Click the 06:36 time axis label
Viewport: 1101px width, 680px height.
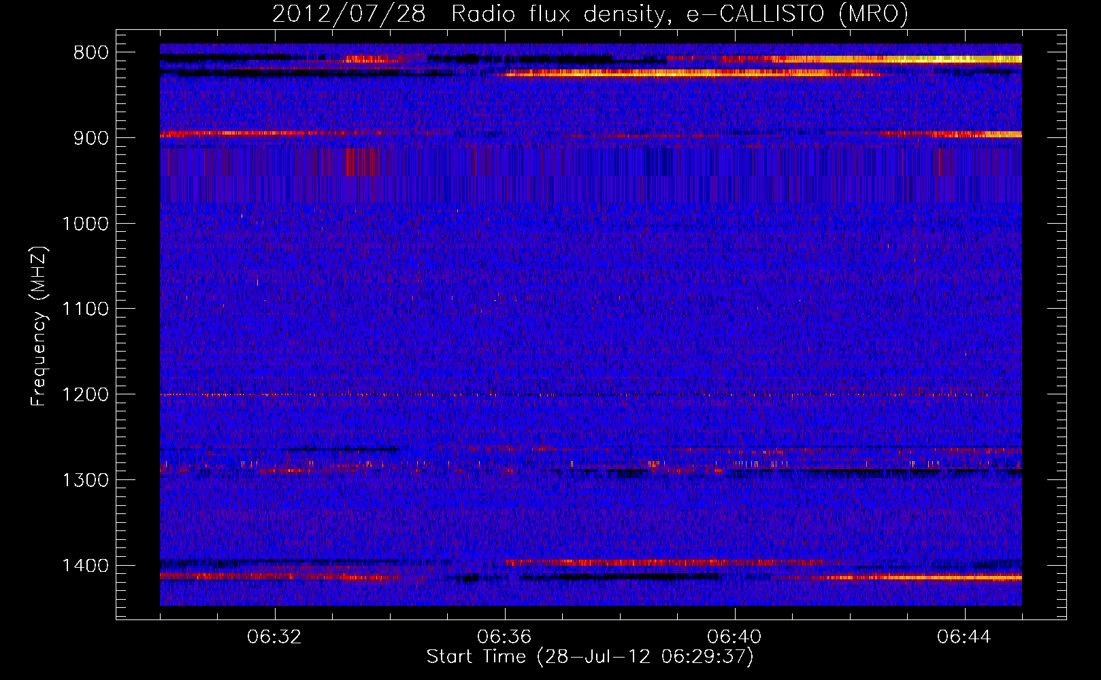[505, 637]
